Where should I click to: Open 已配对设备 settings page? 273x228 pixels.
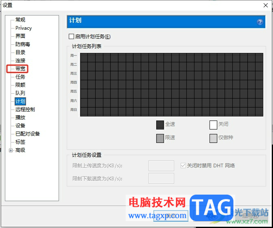[x=28, y=134]
